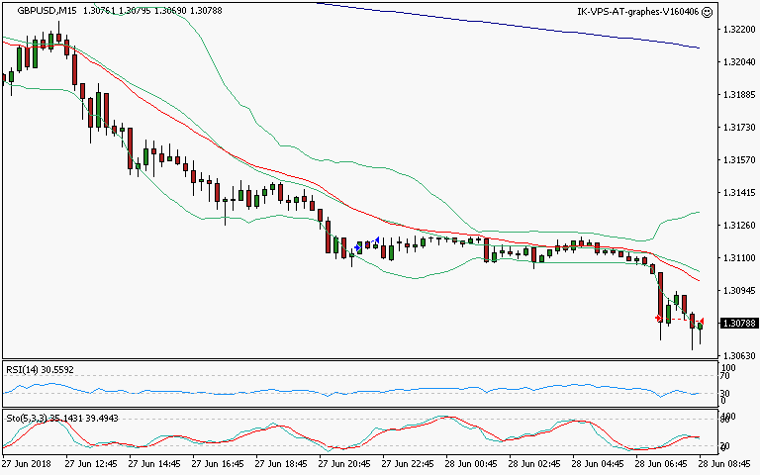Click the 28 Jun 00:45 time label
760x475 pixels.
pyautogui.click(x=471, y=462)
